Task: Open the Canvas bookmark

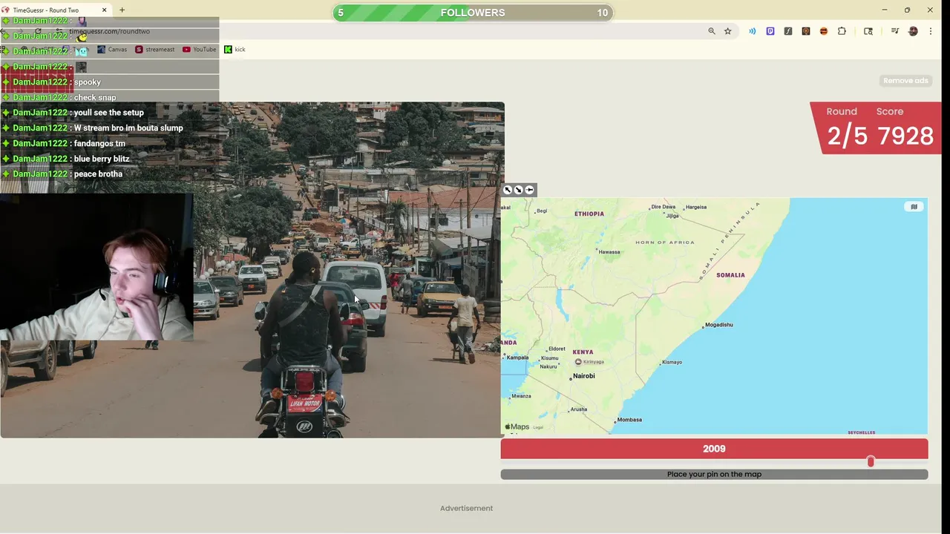Action: tap(112, 50)
